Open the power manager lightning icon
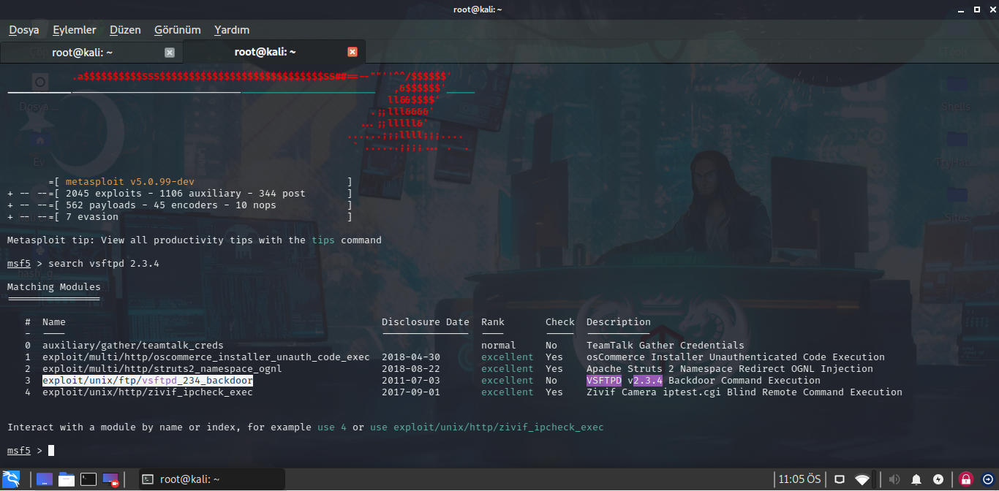999x491 pixels. pyautogui.click(x=938, y=479)
